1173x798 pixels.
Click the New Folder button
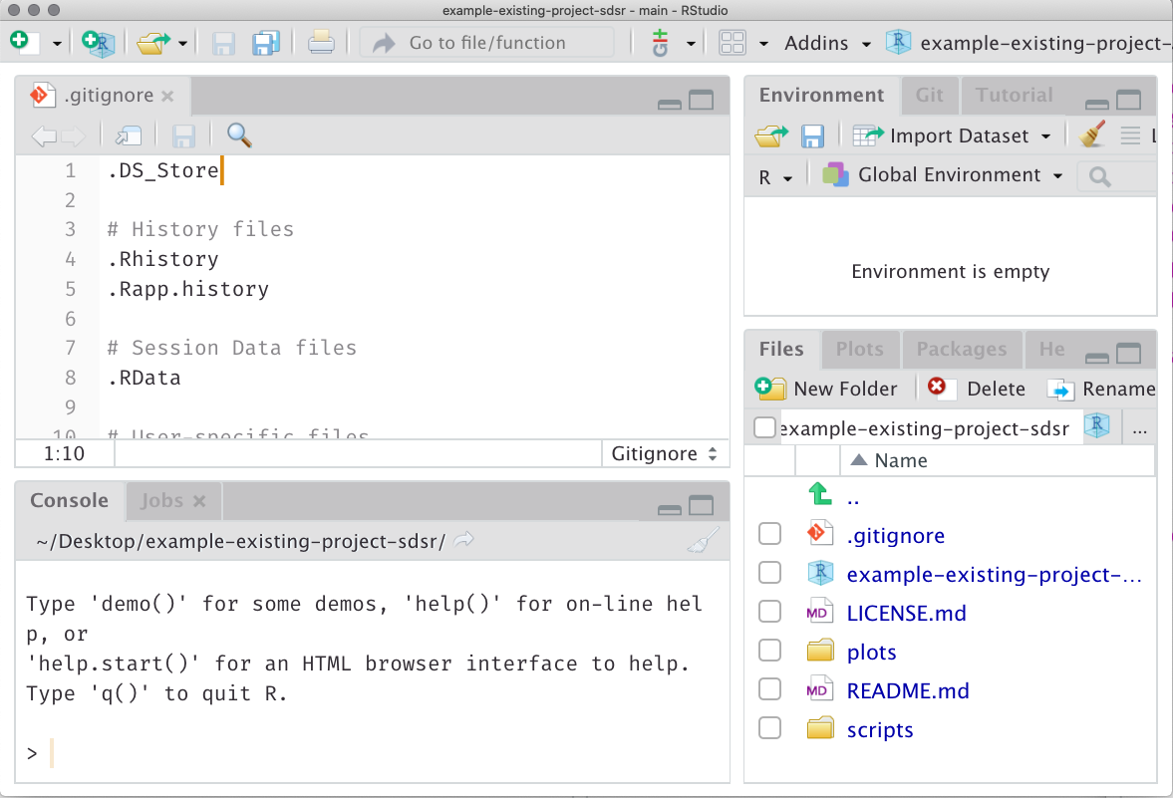[826, 389]
